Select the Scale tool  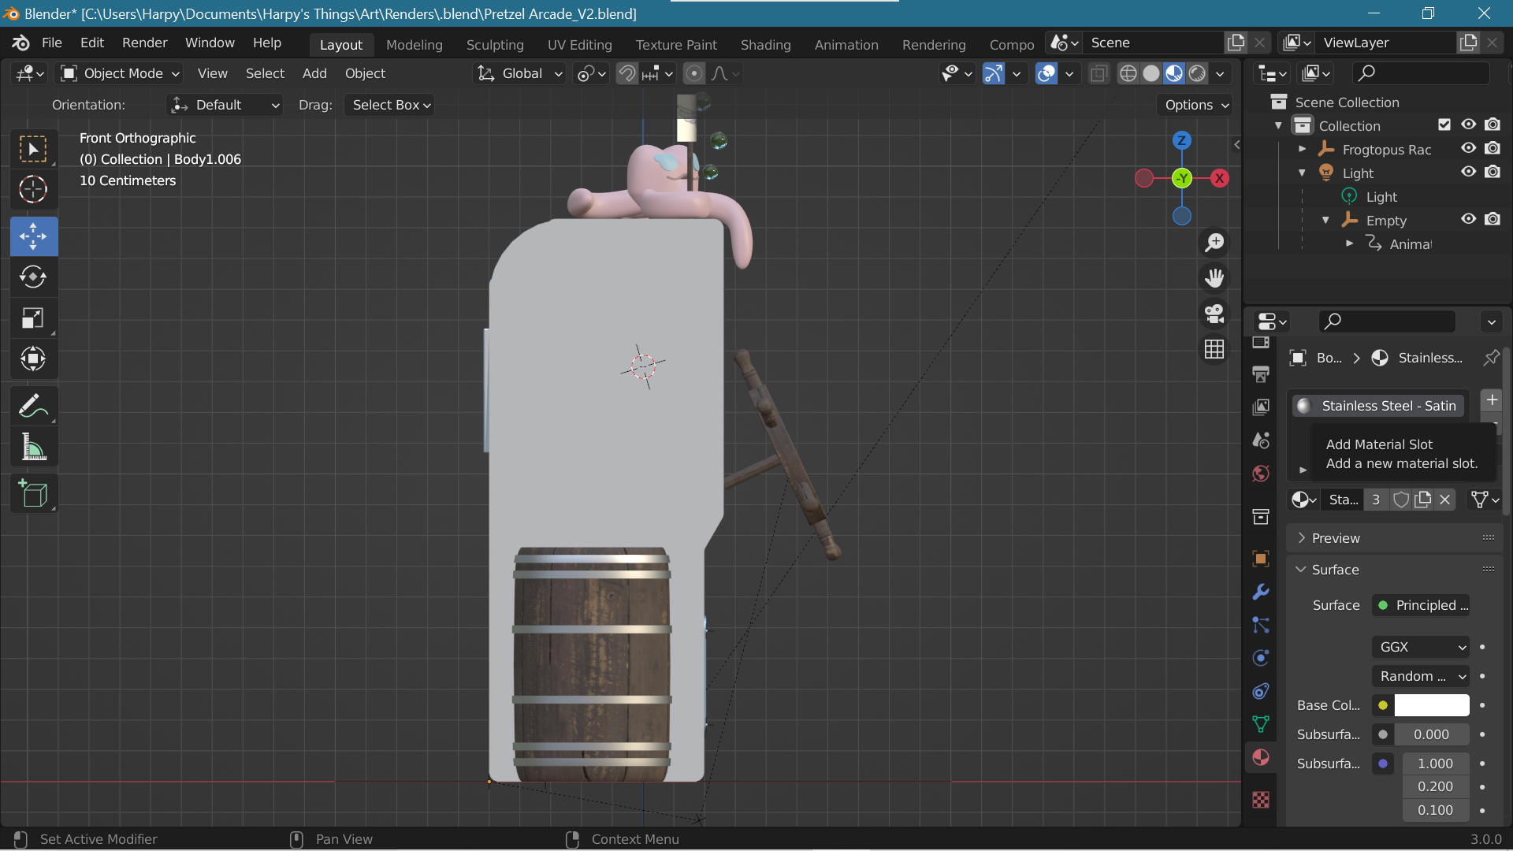click(33, 318)
